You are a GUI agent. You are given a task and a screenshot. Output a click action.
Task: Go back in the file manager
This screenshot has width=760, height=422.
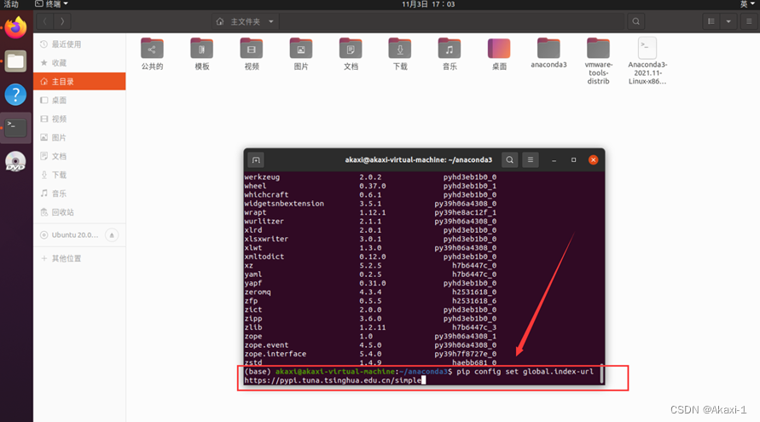click(x=45, y=21)
